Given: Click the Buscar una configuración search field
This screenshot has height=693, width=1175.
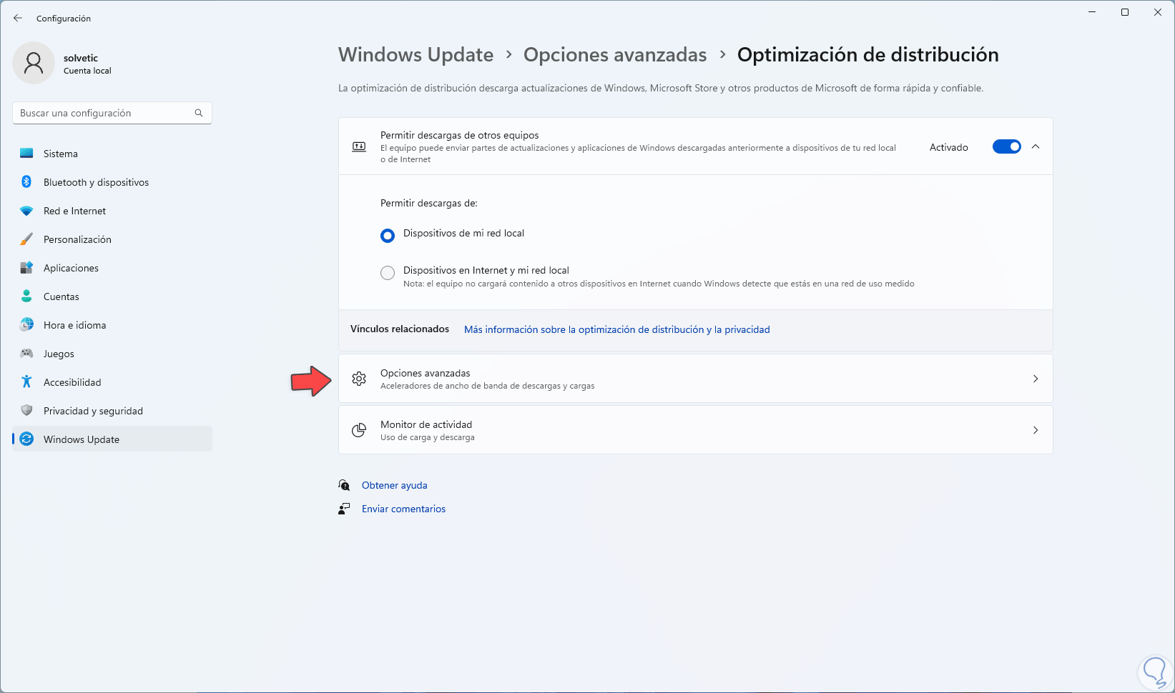Looking at the screenshot, I should pyautogui.click(x=104, y=113).
